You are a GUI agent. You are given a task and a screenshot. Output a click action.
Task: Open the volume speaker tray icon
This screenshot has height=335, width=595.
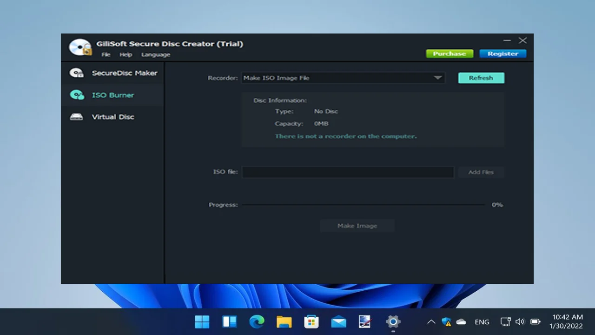(x=520, y=322)
